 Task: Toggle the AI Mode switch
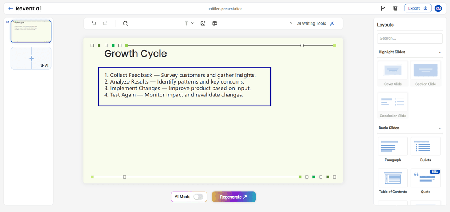(198, 197)
